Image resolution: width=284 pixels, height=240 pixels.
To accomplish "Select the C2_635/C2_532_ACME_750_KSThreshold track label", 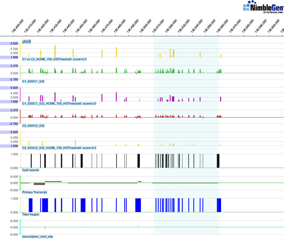I will click(59, 147).
